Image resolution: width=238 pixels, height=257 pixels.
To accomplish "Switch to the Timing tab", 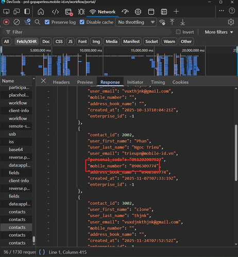I will tap(158, 82).
